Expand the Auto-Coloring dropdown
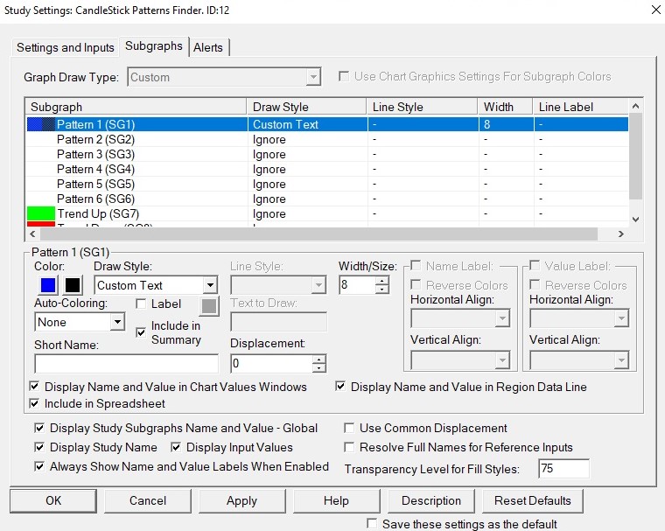Screen dimensions: 665x531 (117, 322)
